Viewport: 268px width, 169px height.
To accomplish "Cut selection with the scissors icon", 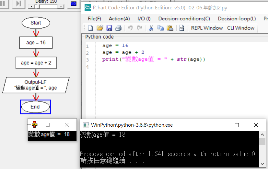I will tap(151, 28).
